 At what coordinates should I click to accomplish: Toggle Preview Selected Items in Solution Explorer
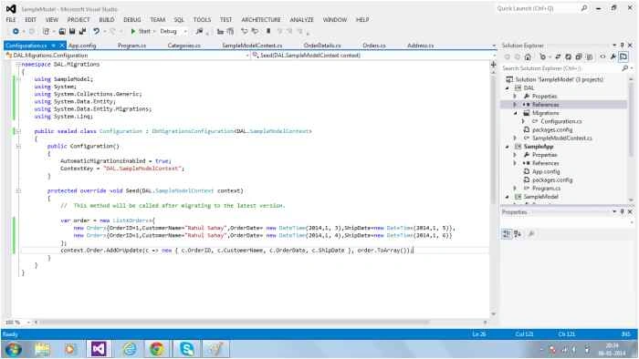[x=623, y=56]
